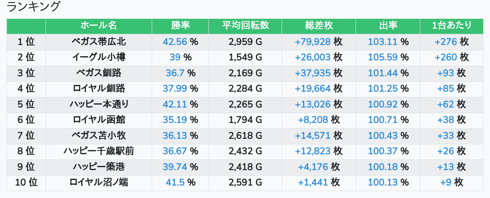Select the 1台あたり column header
The image size is (490, 198).
[x=451, y=26]
